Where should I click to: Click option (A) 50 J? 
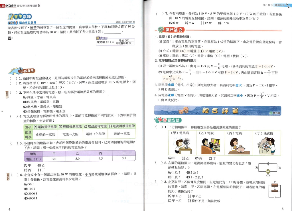click(x=29, y=184)
